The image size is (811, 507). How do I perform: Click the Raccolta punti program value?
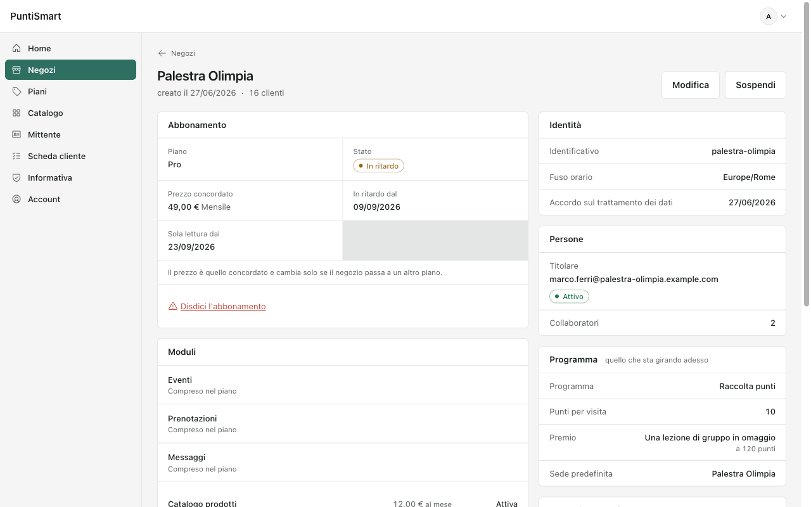pos(748,387)
